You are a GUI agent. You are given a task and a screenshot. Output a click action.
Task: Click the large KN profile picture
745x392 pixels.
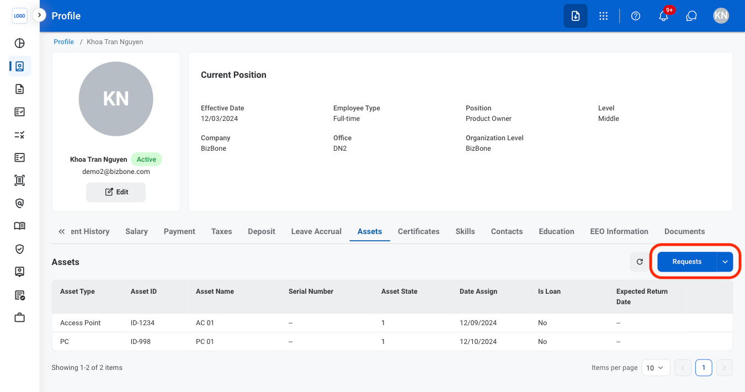pyautogui.click(x=116, y=99)
